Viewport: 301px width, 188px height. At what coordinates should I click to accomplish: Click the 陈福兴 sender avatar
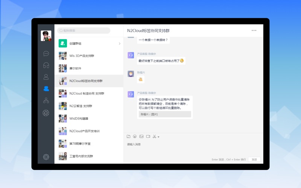pyautogui.click(x=131, y=74)
